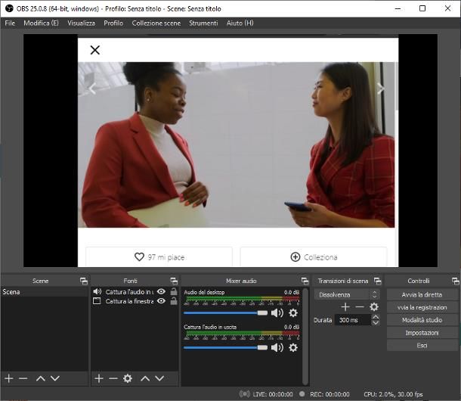Mute Audio del desktop speaker icon
Image resolution: width=461 pixels, height=401 pixels.
(x=277, y=312)
